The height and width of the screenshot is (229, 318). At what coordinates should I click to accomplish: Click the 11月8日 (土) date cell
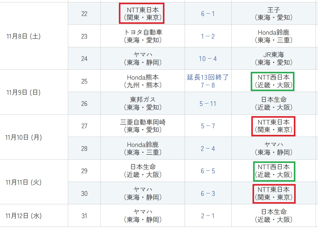23,36
